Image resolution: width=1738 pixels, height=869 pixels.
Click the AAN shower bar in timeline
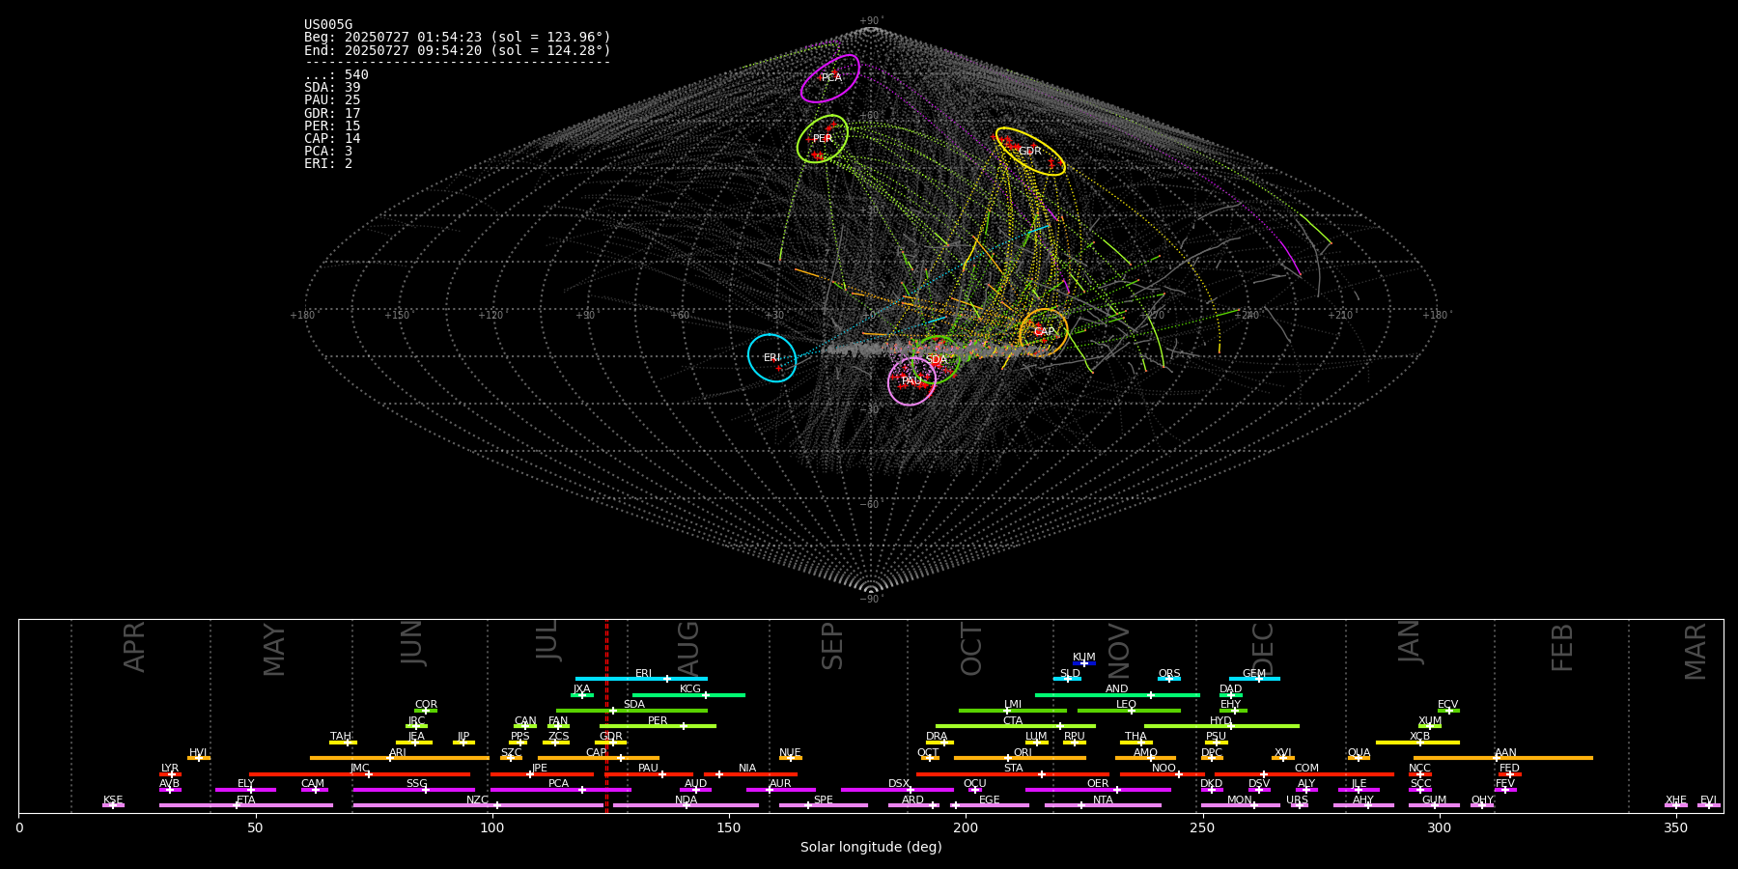click(x=1503, y=758)
